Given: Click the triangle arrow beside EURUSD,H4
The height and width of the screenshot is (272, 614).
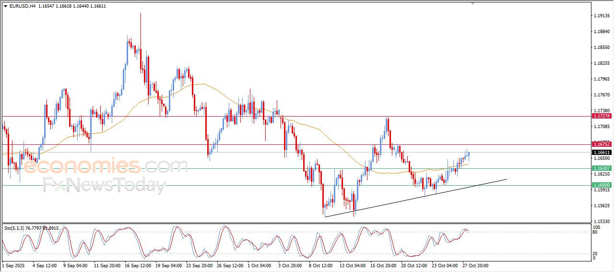Looking at the screenshot, I should pos(5,6).
